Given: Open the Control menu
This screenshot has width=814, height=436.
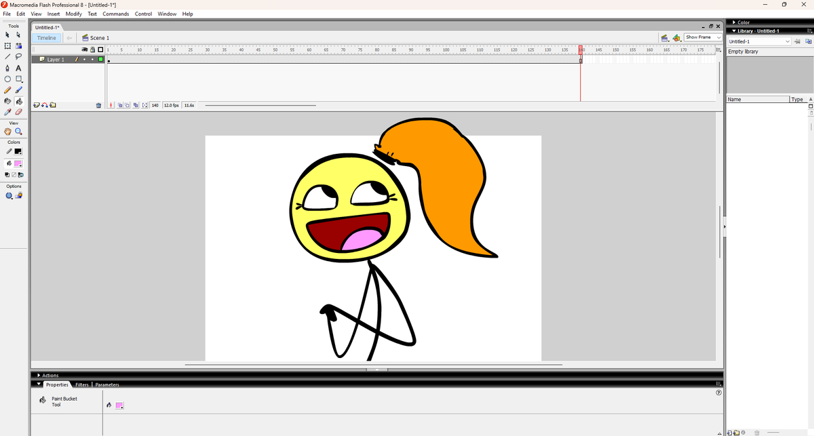Looking at the screenshot, I should point(143,14).
